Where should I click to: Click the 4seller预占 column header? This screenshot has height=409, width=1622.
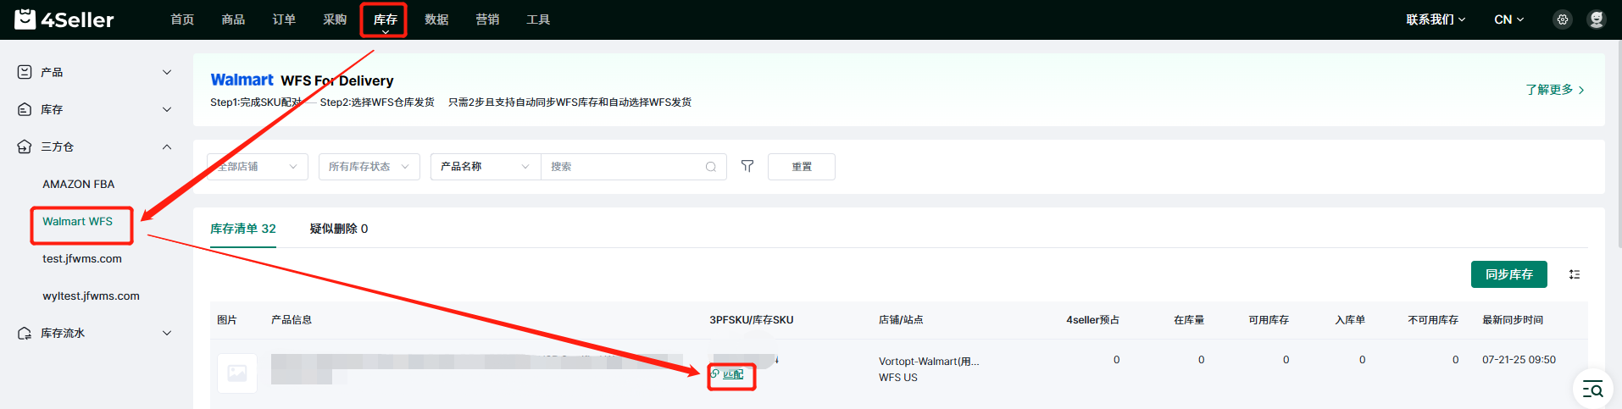pos(1093,320)
